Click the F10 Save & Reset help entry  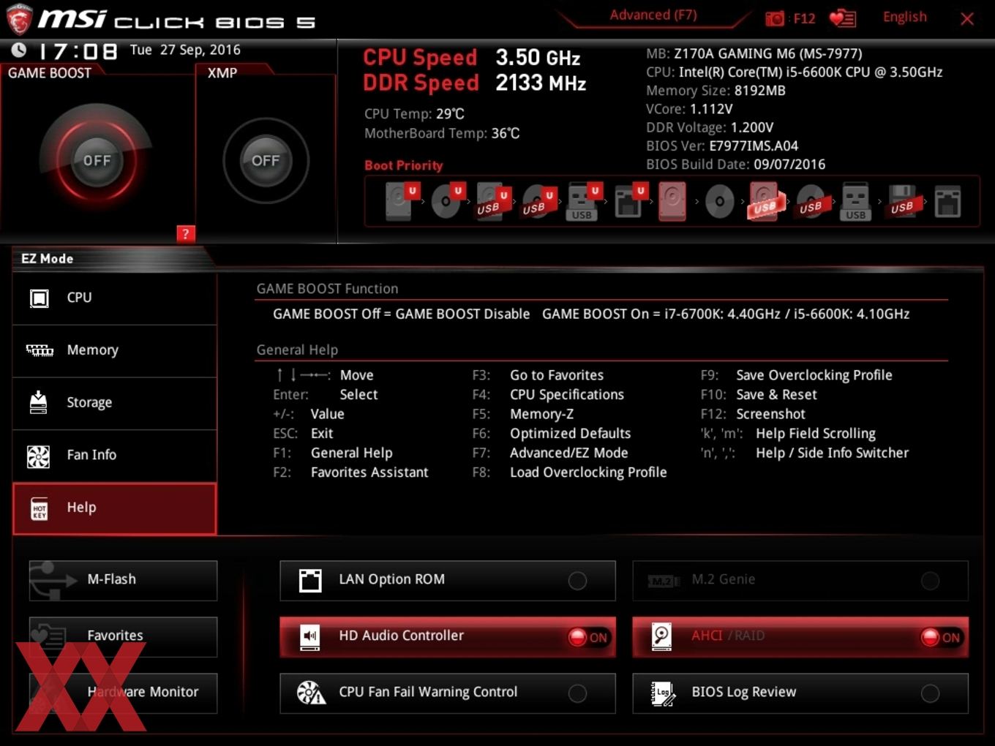759,395
